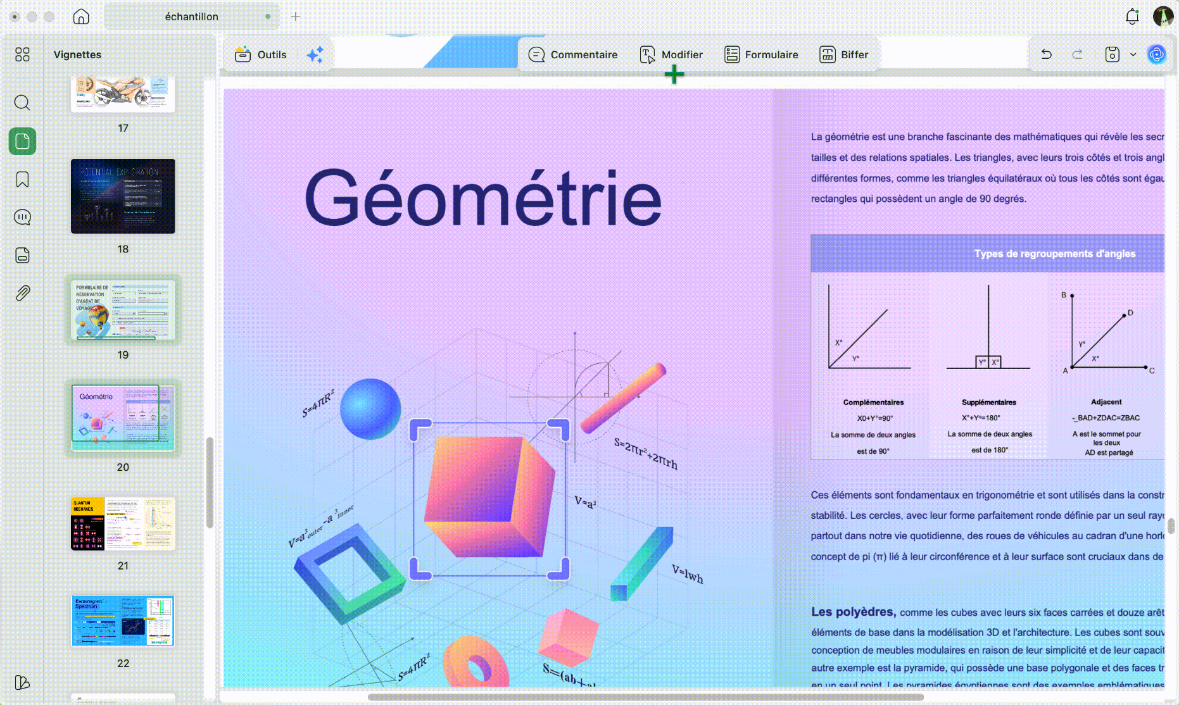
Task: Switch to the échantillon tab
Action: [x=191, y=16]
